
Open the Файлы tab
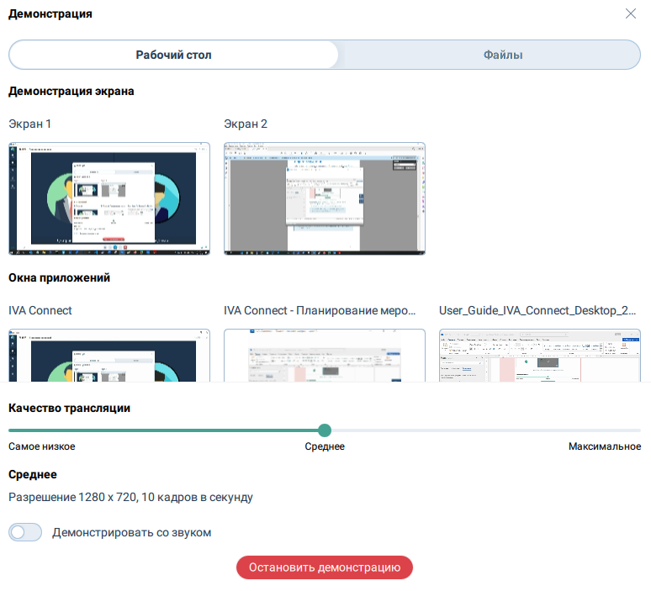coord(503,55)
